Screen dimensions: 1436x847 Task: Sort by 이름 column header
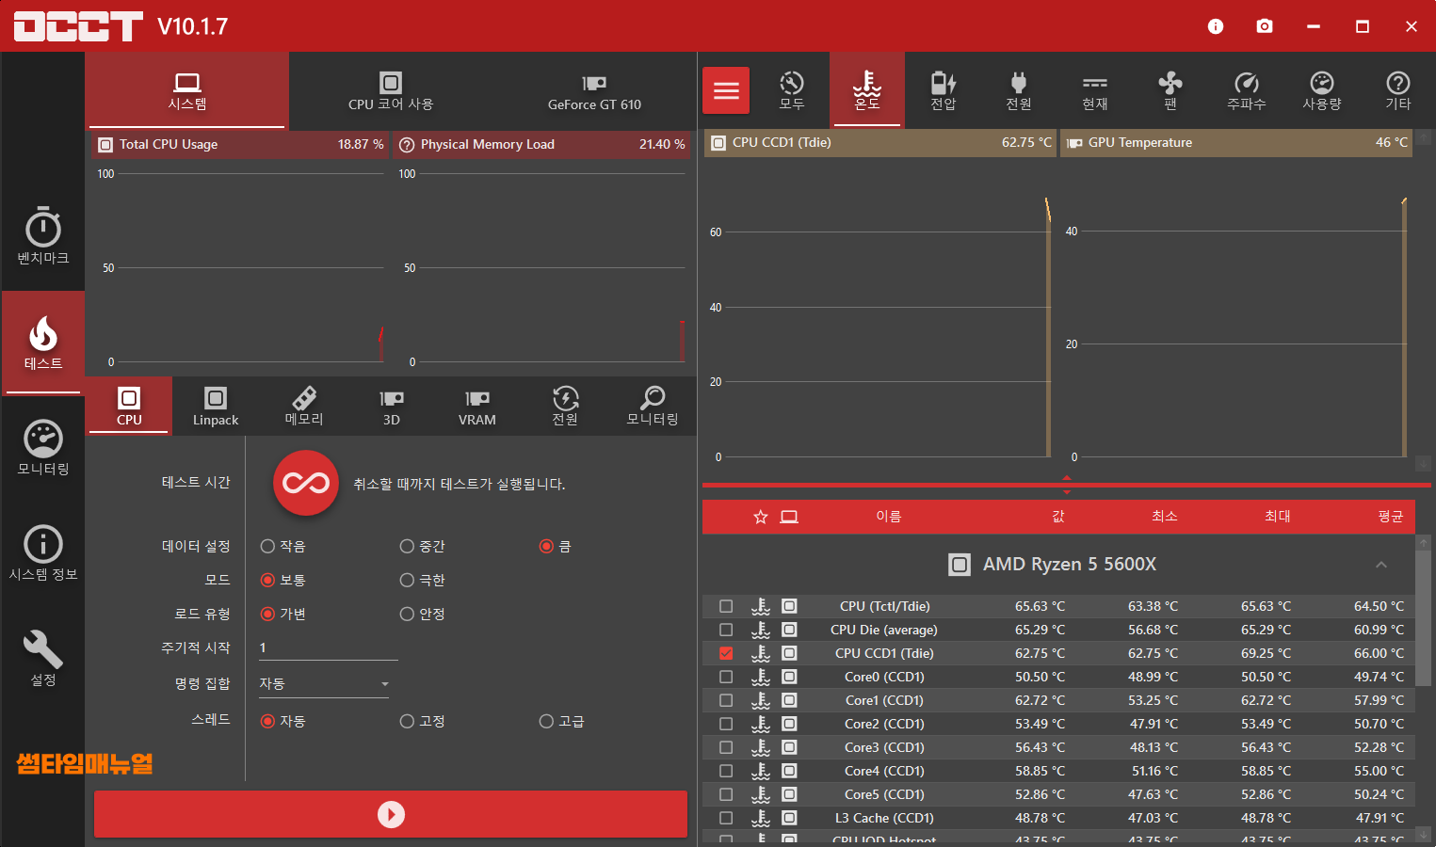[x=889, y=517]
